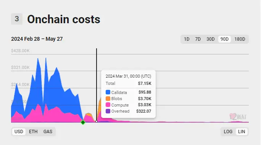This screenshot has width=261, height=145.
Task: Click the Onchain costs heading
Action: tap(64, 19)
